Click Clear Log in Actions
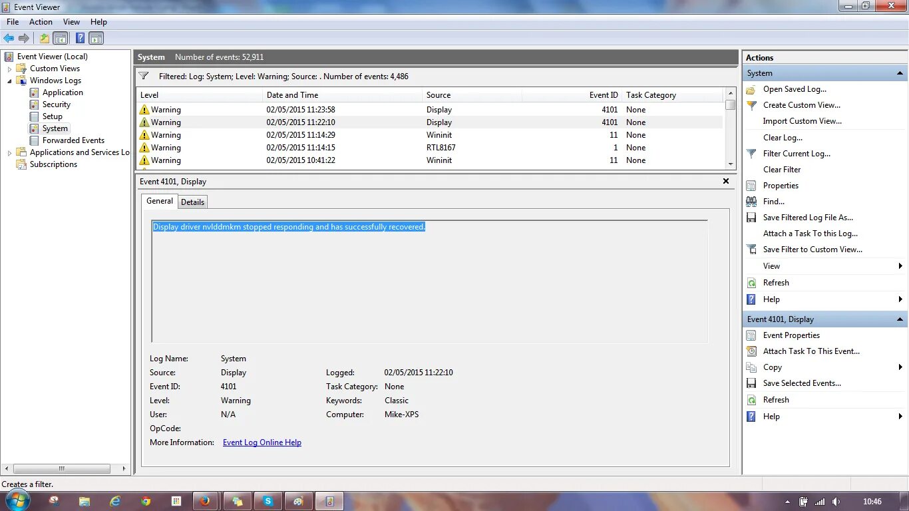The image size is (909, 511). coord(783,138)
